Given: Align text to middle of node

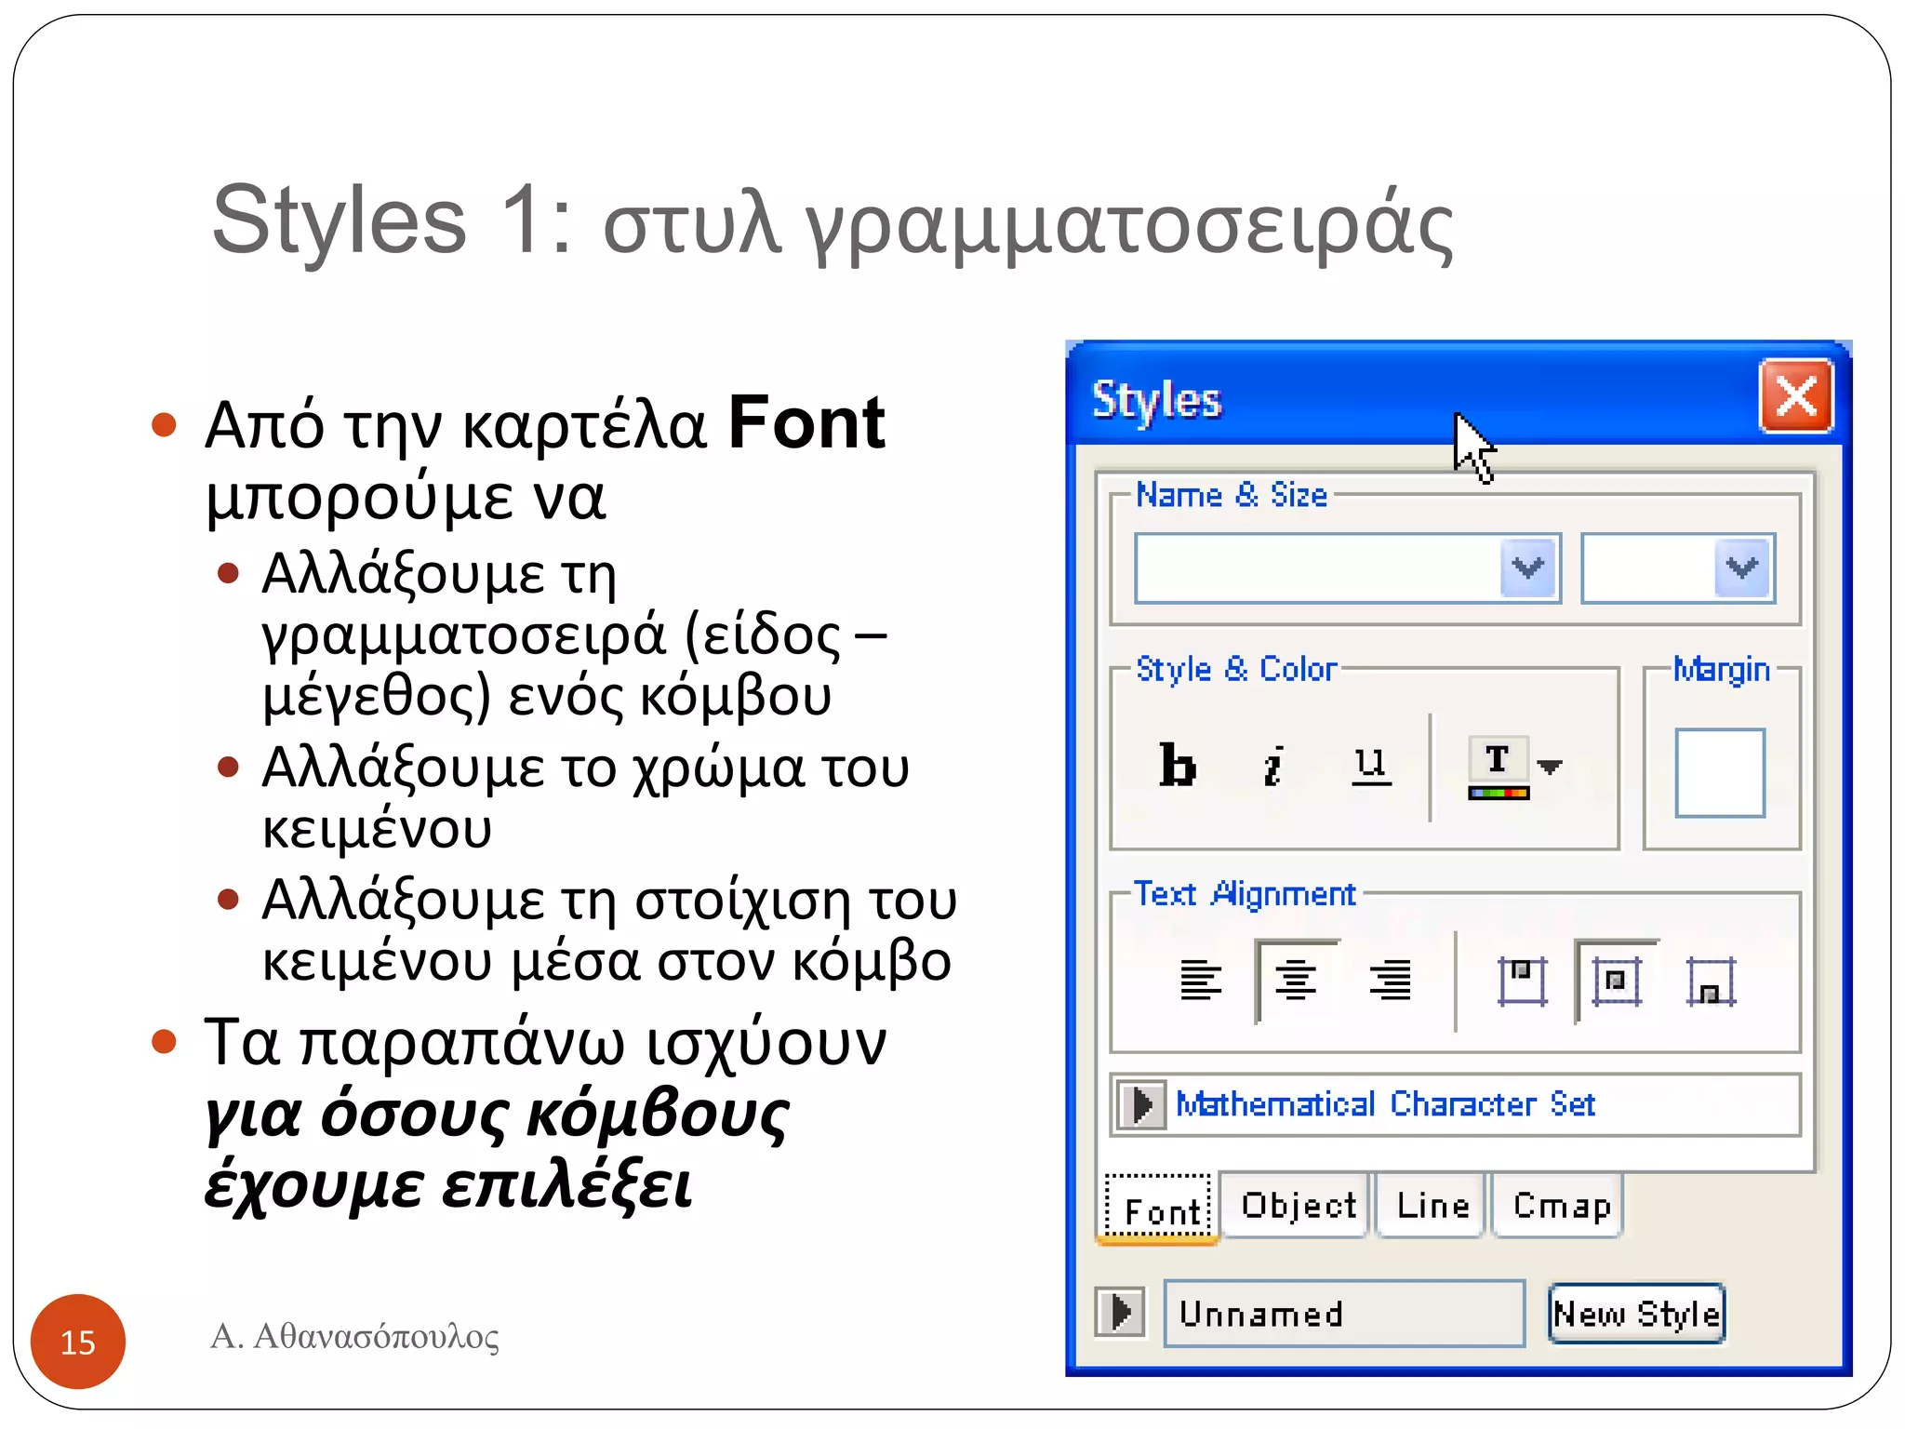Looking at the screenshot, I should point(1616,981).
